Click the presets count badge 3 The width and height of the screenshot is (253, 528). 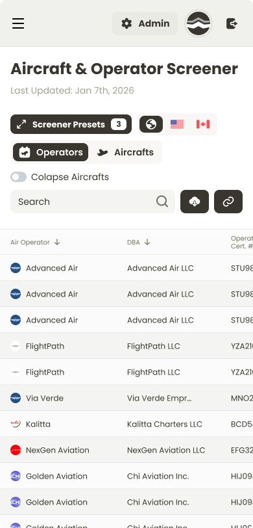click(119, 124)
